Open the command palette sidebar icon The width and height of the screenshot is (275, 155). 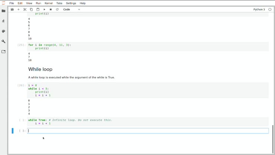point(3,31)
